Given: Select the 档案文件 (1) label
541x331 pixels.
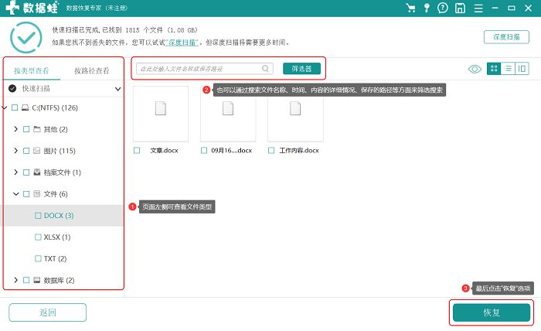Looking at the screenshot, I should (62, 172).
